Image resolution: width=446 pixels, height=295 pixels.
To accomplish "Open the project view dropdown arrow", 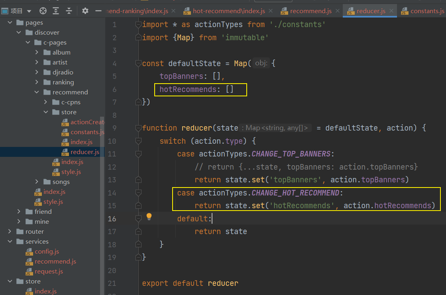I will pos(29,12).
